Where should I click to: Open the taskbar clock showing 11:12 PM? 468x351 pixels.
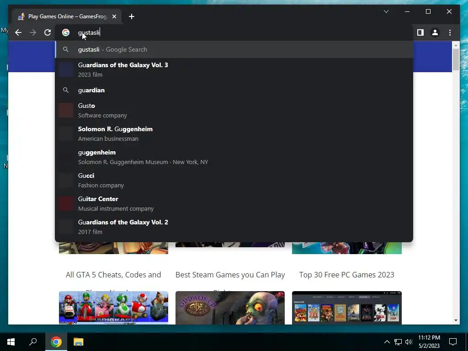pos(429,342)
